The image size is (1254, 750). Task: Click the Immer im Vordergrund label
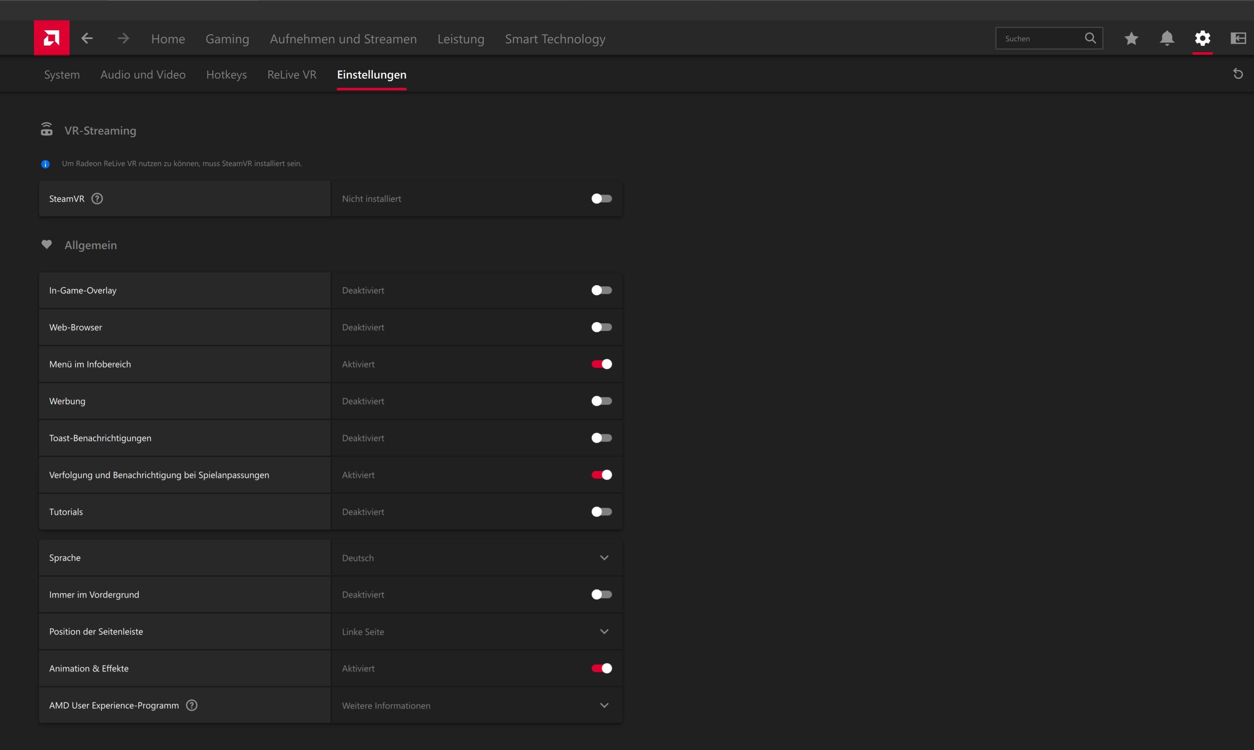coord(94,595)
